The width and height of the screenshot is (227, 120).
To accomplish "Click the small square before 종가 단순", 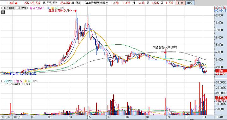I will [x=28, y=8].
